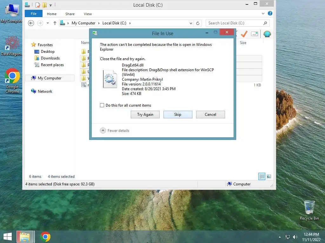Viewport: 325px width, 243px height.
Task: Click the Forward navigation arrow
Action: pos(40,23)
